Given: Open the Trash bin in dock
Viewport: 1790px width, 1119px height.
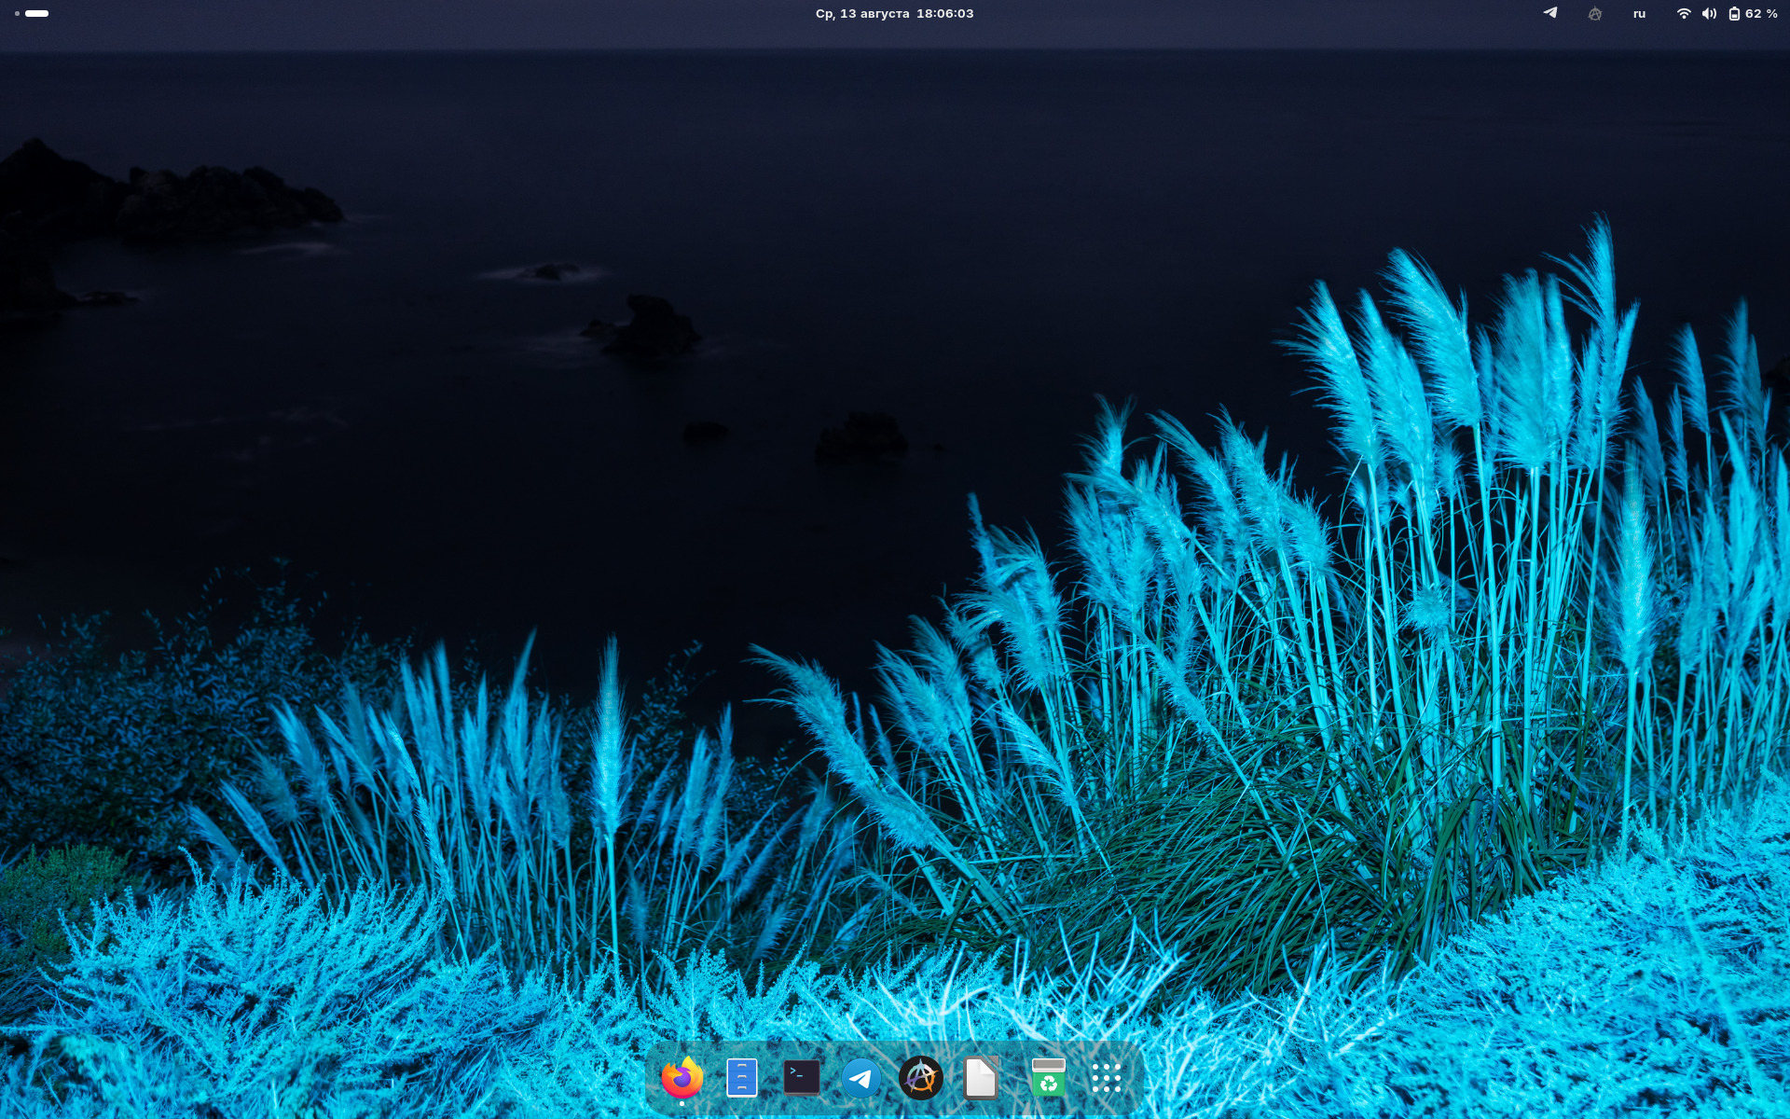Looking at the screenshot, I should (1048, 1078).
